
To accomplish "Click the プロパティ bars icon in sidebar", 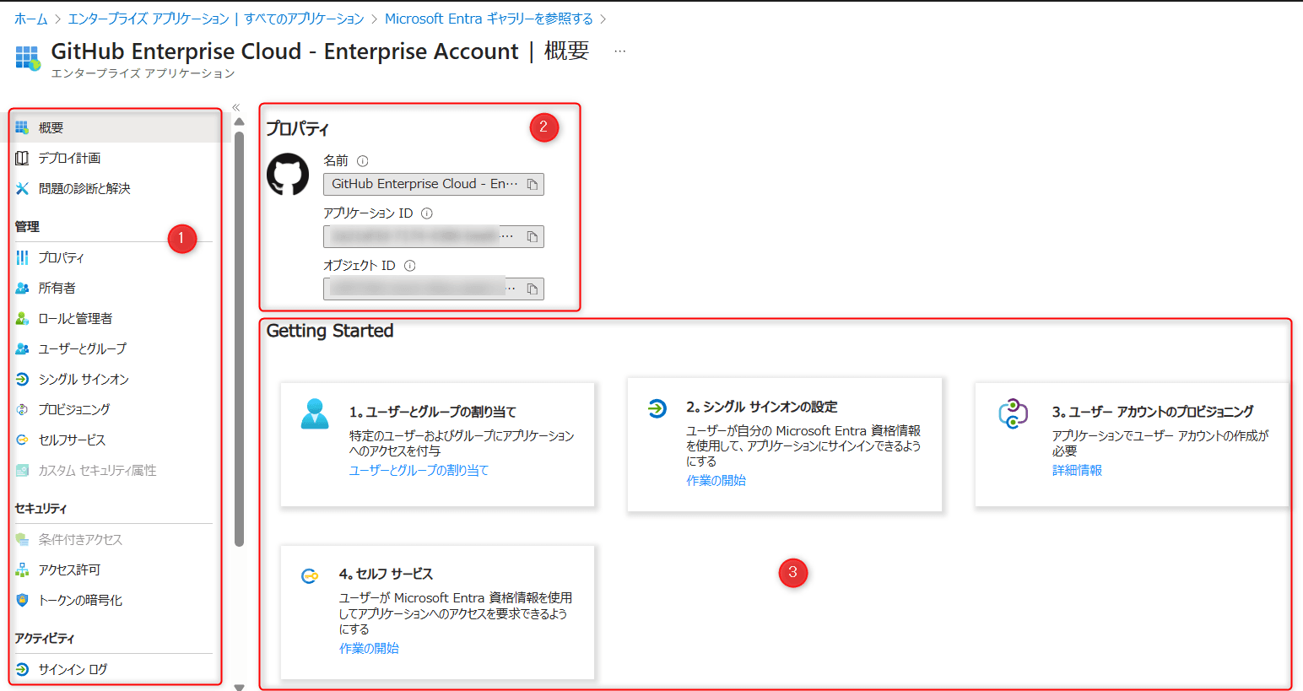I will (22, 257).
